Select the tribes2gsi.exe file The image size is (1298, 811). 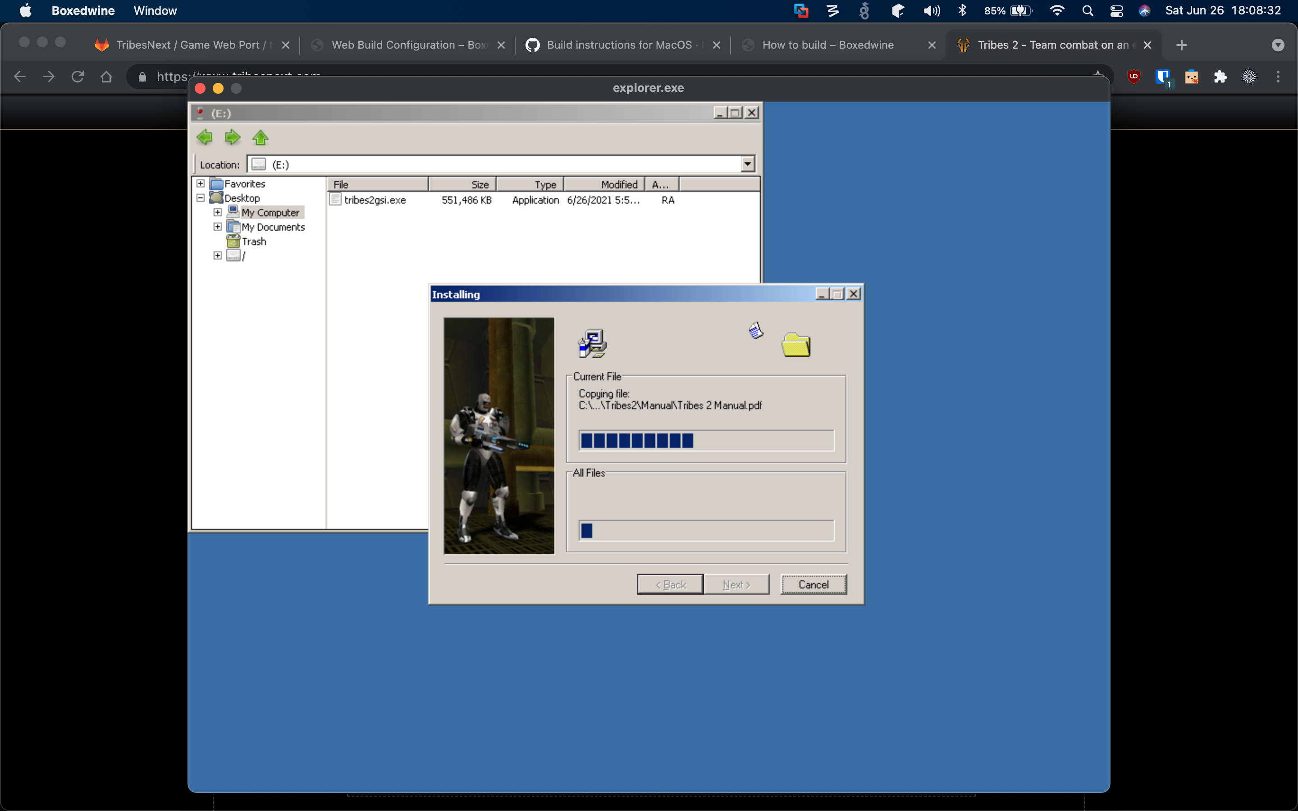click(x=375, y=200)
